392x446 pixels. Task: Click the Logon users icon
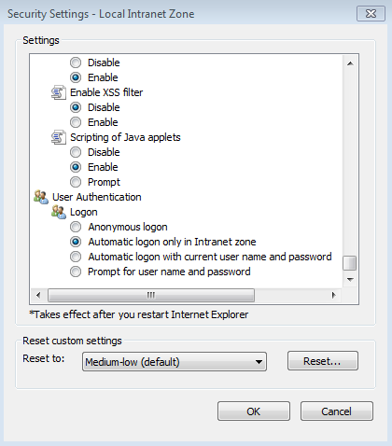tap(59, 212)
